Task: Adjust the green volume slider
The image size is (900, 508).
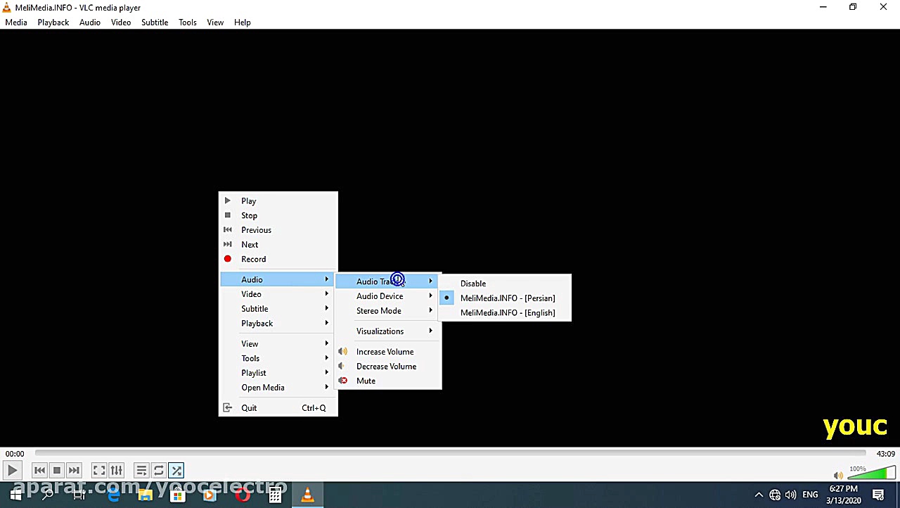Action: pyautogui.click(x=870, y=473)
